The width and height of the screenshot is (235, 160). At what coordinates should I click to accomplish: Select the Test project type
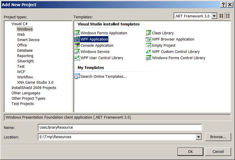pos(21,67)
